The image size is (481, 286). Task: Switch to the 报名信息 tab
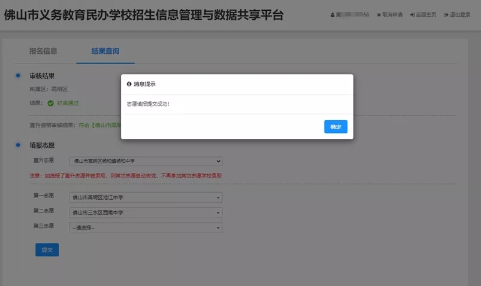[x=43, y=51]
